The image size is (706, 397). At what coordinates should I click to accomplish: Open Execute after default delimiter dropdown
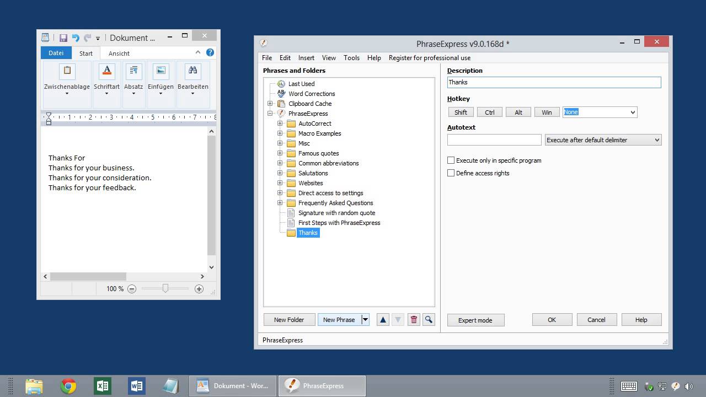[603, 140]
